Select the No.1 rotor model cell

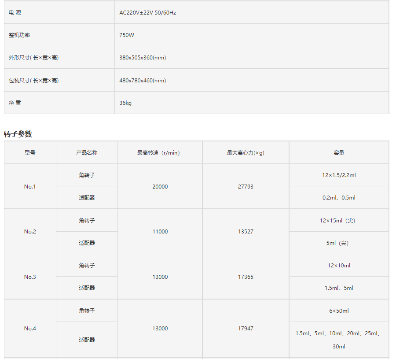pos(30,187)
